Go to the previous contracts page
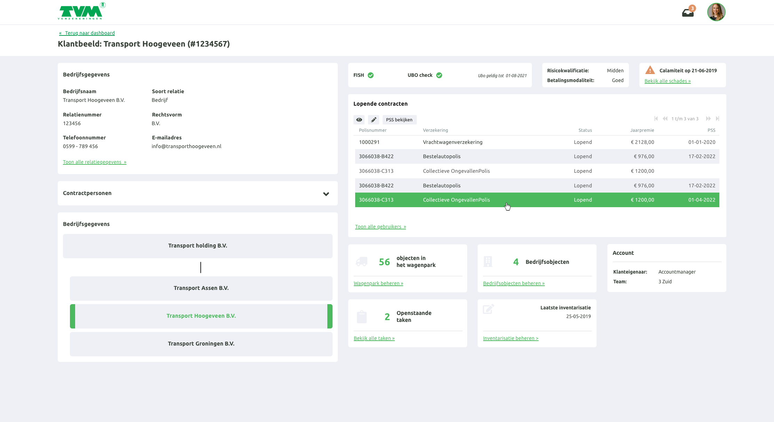Screen dimensions: 774x422 pyautogui.click(x=665, y=119)
